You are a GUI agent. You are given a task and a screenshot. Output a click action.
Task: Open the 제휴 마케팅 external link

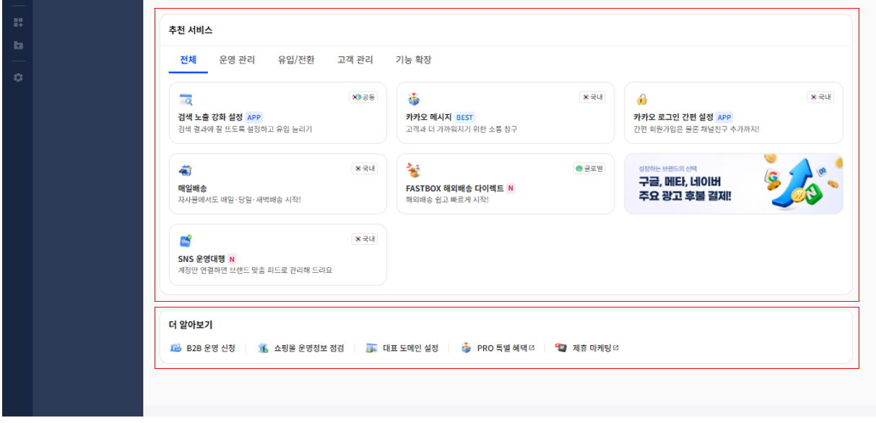click(x=586, y=348)
